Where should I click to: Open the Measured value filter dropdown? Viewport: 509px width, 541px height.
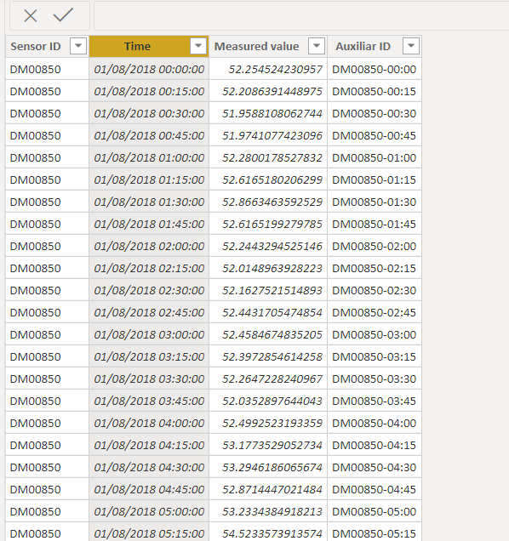click(317, 46)
